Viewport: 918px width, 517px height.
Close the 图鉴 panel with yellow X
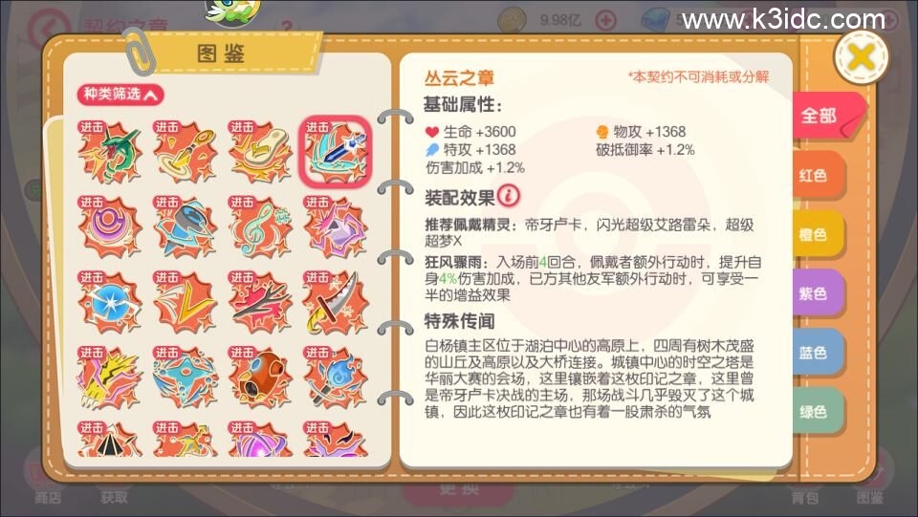(x=861, y=57)
